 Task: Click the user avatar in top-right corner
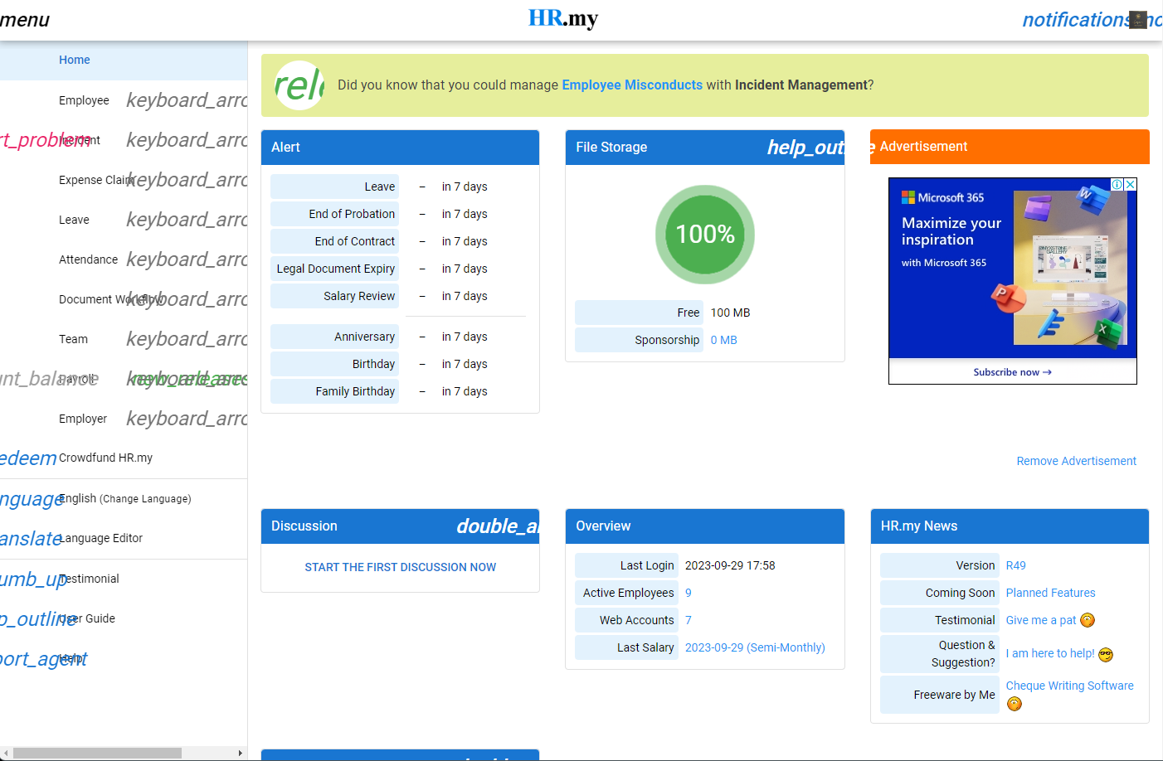[1138, 20]
